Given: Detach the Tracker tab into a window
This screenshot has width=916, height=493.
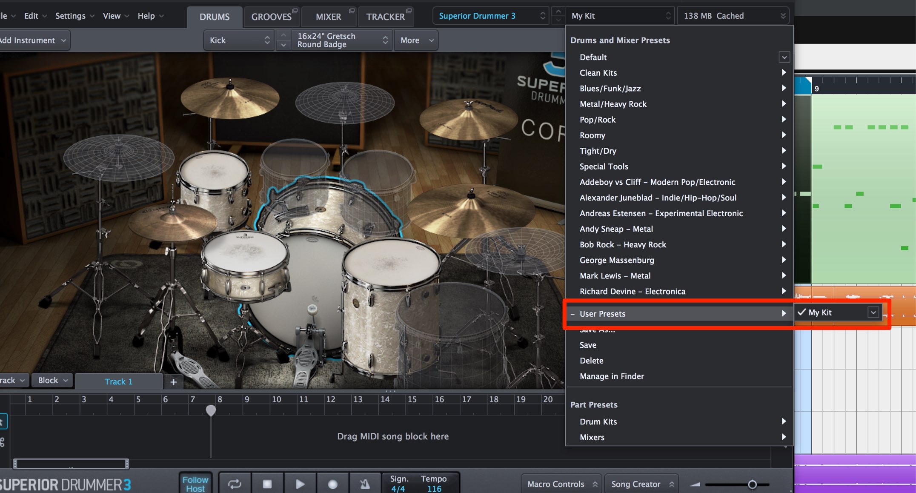Looking at the screenshot, I should 409,10.
